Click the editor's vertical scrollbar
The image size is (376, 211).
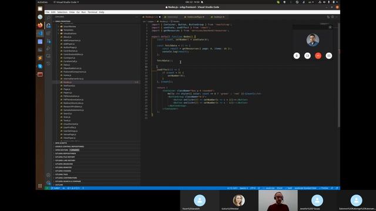tap(339, 76)
